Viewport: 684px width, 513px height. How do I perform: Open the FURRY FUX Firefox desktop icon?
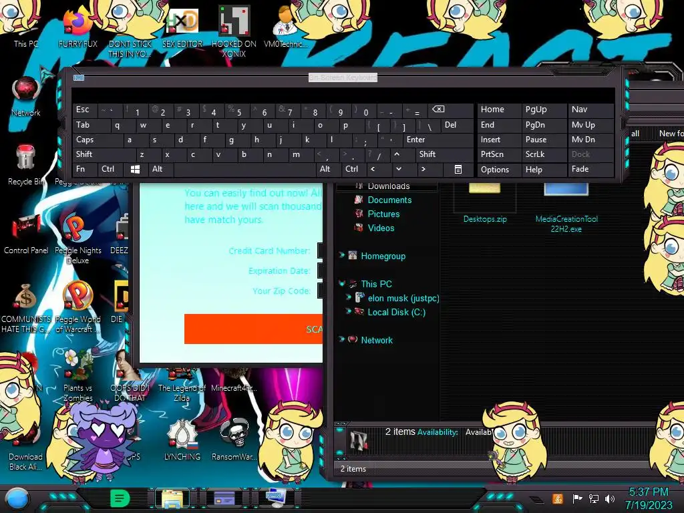pos(77,27)
